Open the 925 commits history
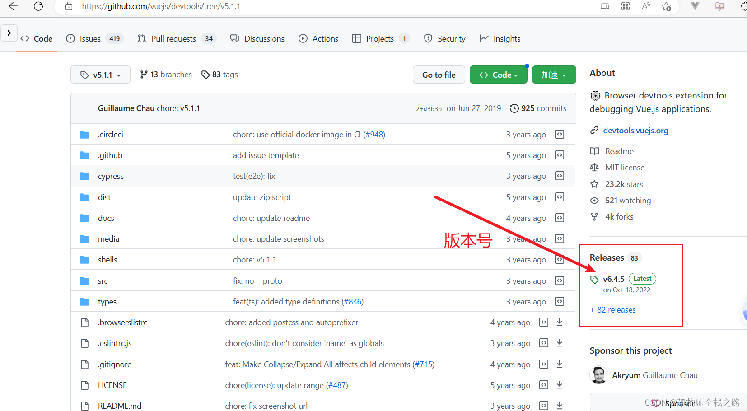This screenshot has height=411, width=747. coord(538,108)
